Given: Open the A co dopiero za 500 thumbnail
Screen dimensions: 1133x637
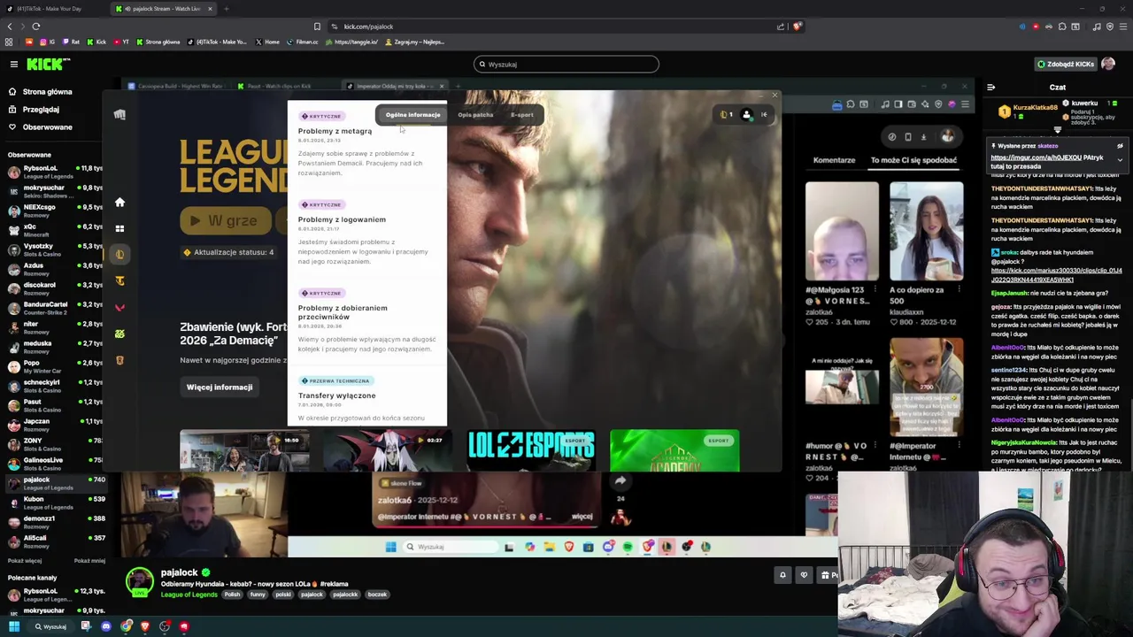Looking at the screenshot, I should click(x=927, y=231).
